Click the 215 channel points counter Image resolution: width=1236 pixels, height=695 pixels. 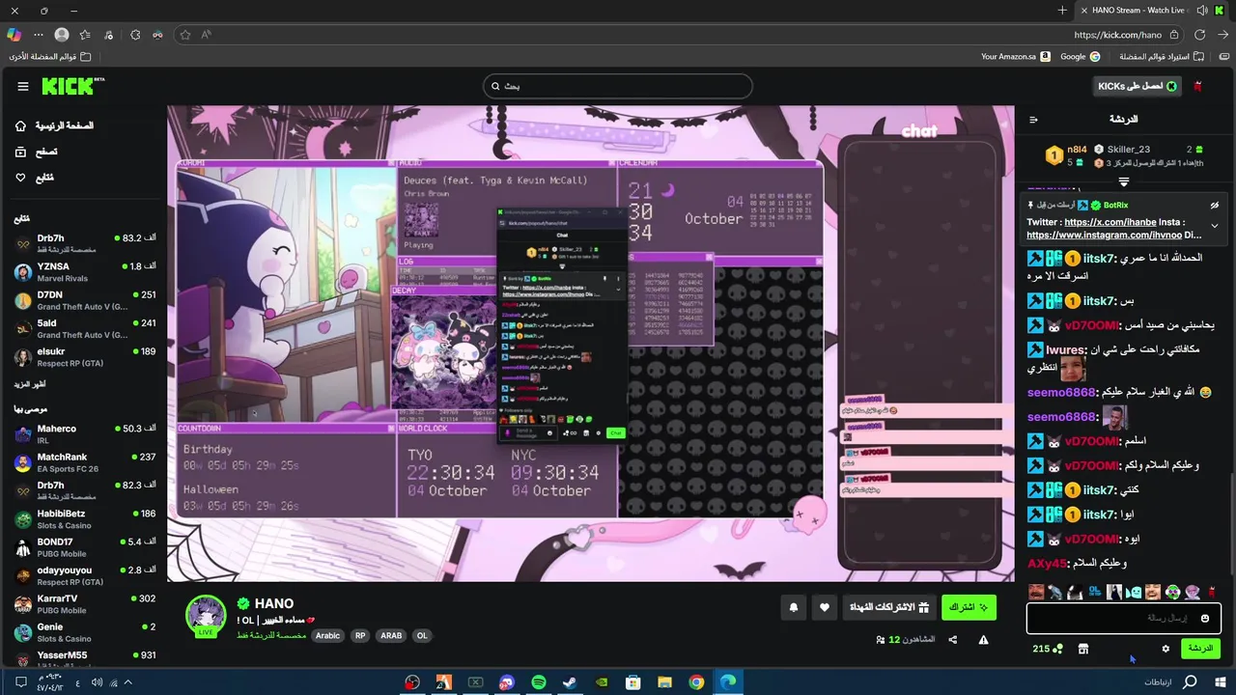(x=1048, y=649)
